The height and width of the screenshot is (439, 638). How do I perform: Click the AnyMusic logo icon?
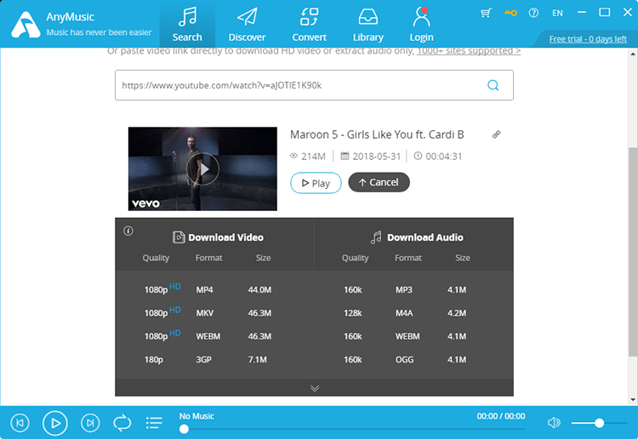click(x=26, y=25)
